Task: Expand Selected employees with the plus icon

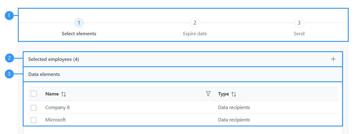Action: (333, 59)
